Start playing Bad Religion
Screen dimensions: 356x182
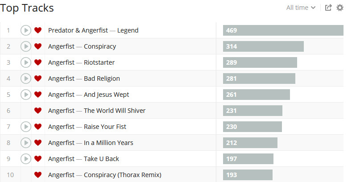[x=26, y=79]
